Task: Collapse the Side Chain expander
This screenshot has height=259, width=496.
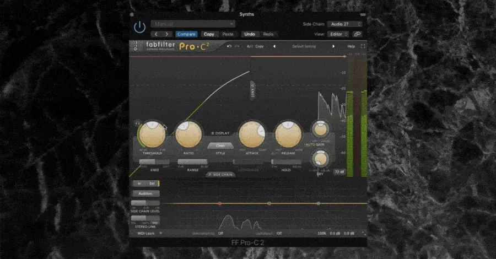Action: point(220,175)
